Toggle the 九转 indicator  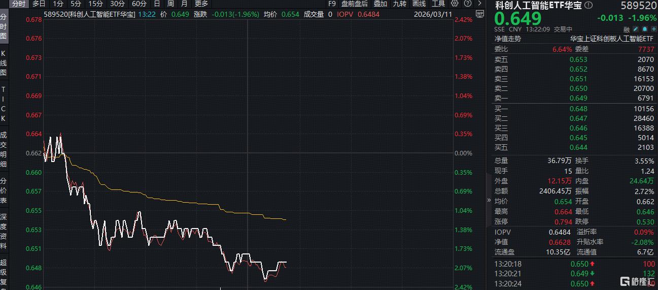click(x=400, y=4)
